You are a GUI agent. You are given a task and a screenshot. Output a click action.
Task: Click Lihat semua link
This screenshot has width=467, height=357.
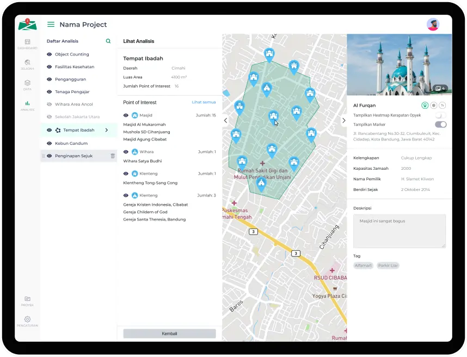204,102
